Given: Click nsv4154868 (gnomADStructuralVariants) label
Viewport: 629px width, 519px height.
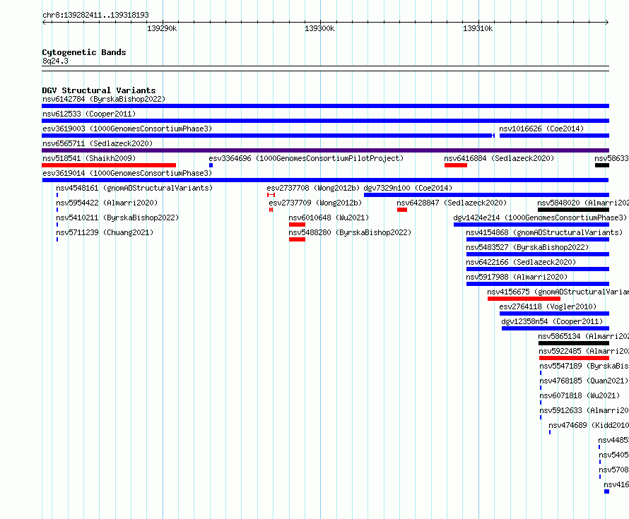Looking at the screenshot, I should point(544,232).
